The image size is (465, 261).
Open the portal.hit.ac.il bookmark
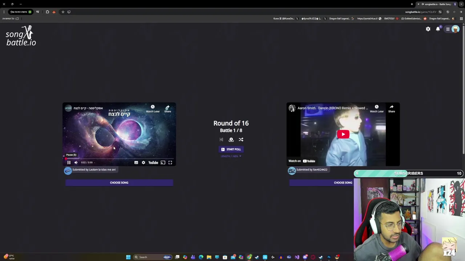point(369,18)
